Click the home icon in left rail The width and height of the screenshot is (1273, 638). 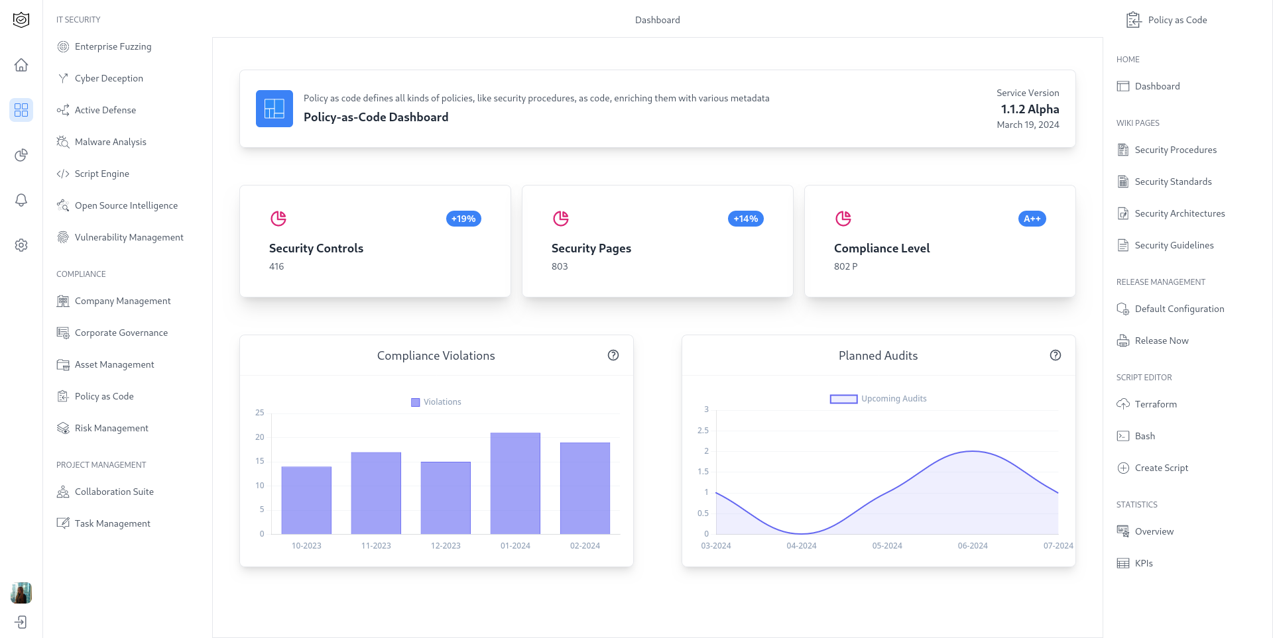tap(21, 65)
